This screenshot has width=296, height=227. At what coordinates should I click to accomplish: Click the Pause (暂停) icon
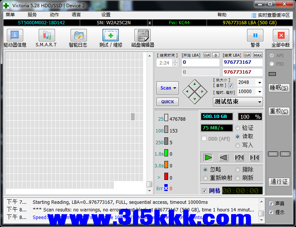[255, 35]
